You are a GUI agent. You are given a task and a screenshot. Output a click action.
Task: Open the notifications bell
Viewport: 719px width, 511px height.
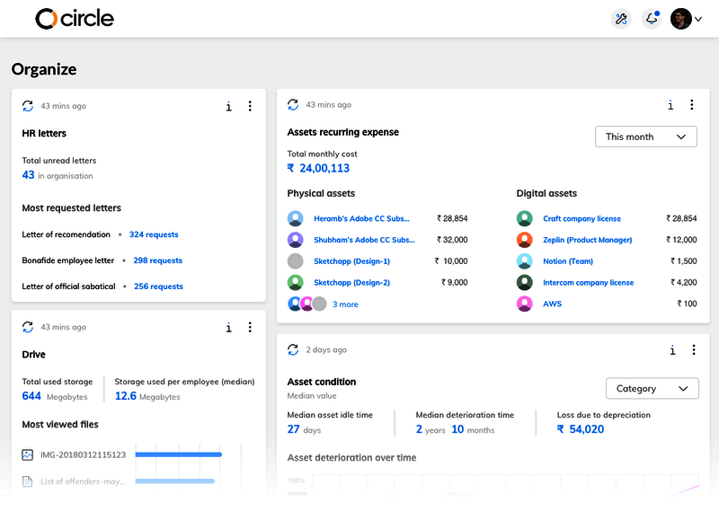(652, 19)
